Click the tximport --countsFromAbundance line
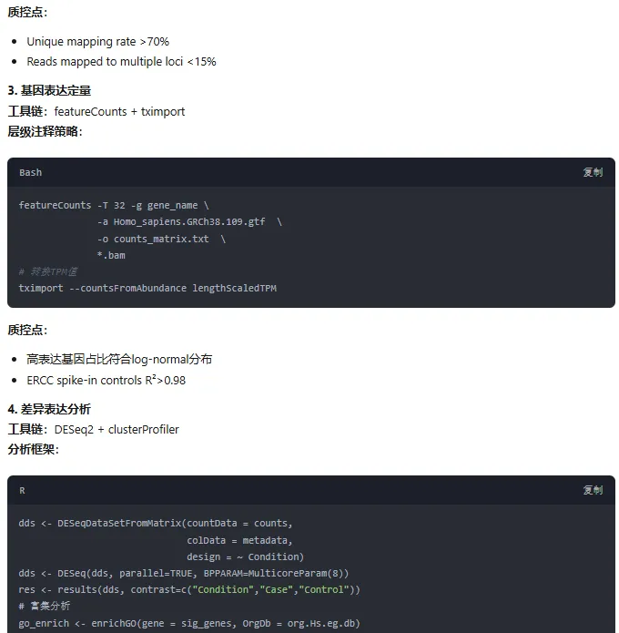The width and height of the screenshot is (619, 633). pyautogui.click(x=147, y=288)
